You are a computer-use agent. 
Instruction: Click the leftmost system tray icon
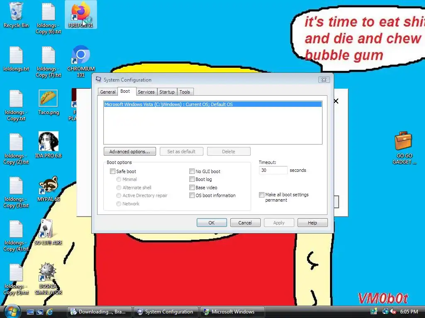point(374,311)
